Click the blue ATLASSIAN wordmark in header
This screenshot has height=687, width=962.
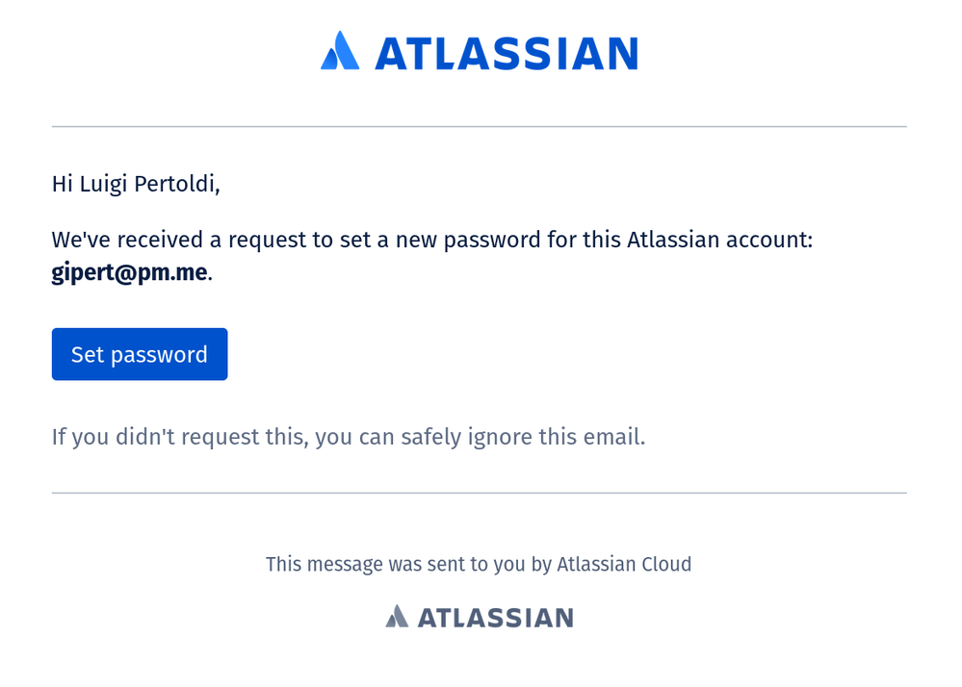click(x=507, y=53)
